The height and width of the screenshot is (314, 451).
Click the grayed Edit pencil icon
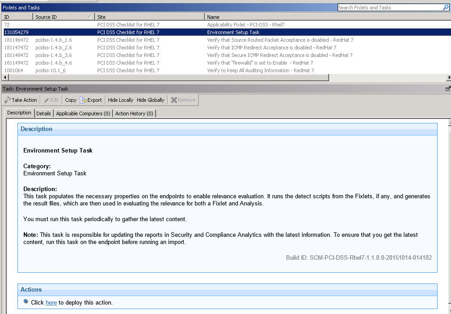pyautogui.click(x=48, y=100)
